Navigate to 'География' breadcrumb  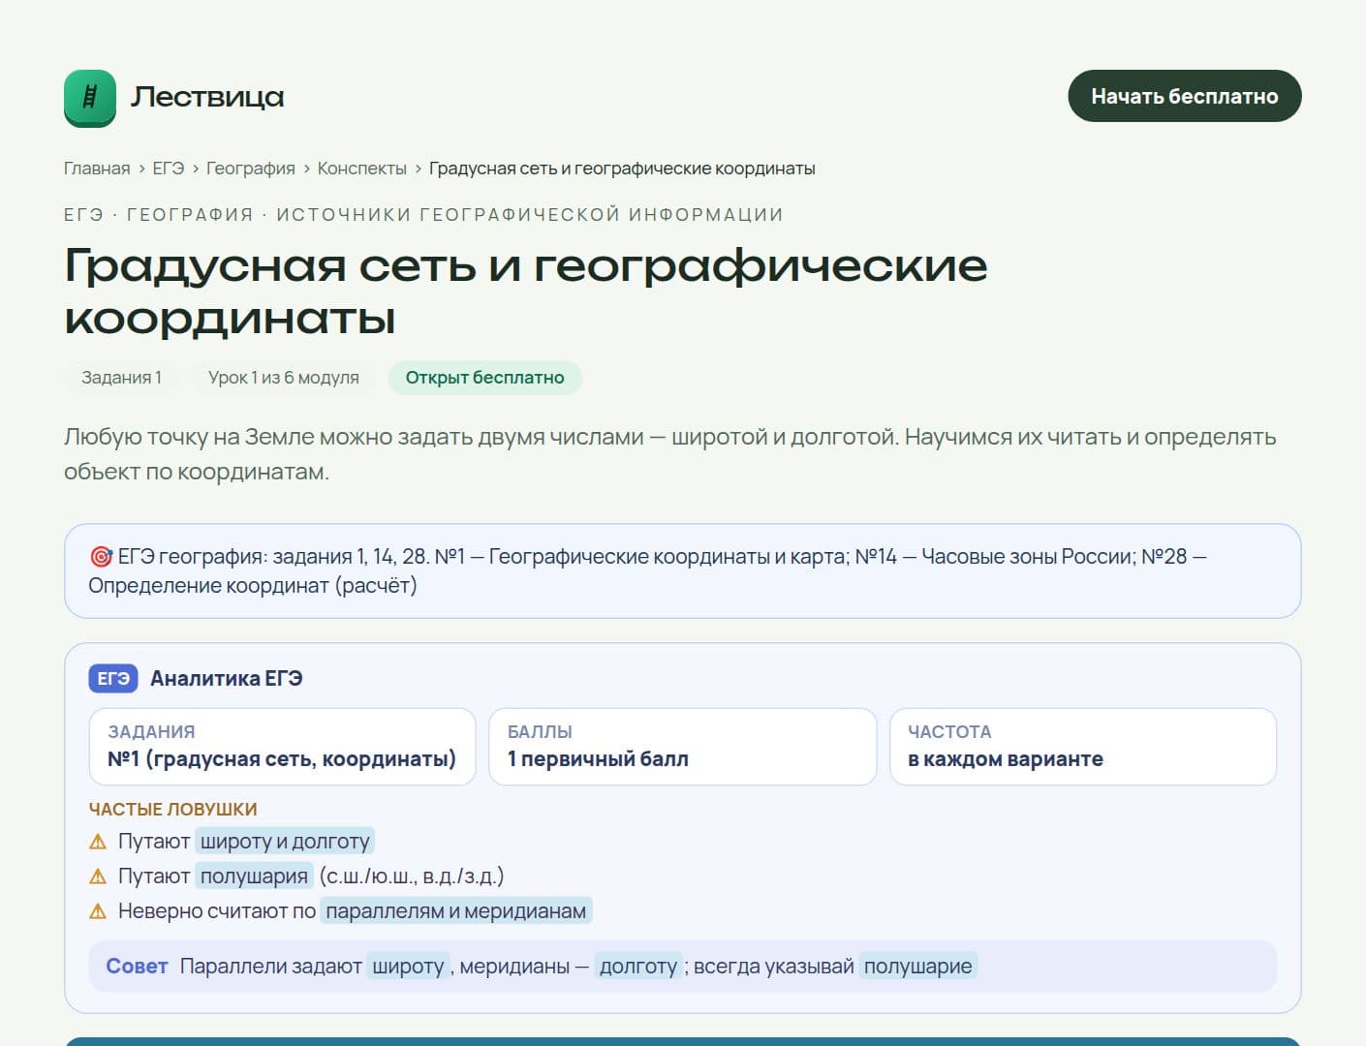251,169
